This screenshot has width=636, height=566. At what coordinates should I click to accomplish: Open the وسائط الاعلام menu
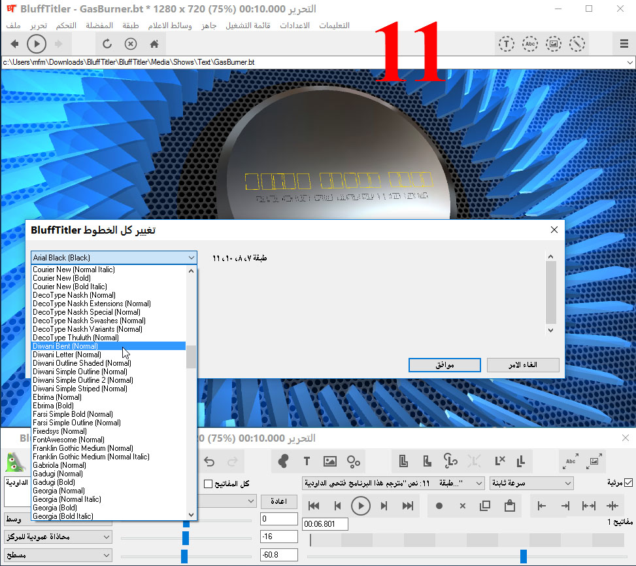169,26
